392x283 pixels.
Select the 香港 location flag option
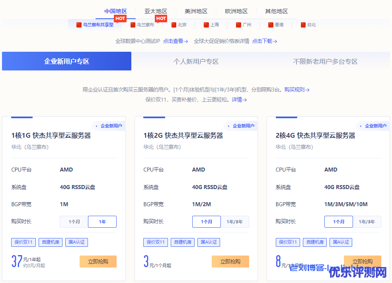click(x=276, y=25)
